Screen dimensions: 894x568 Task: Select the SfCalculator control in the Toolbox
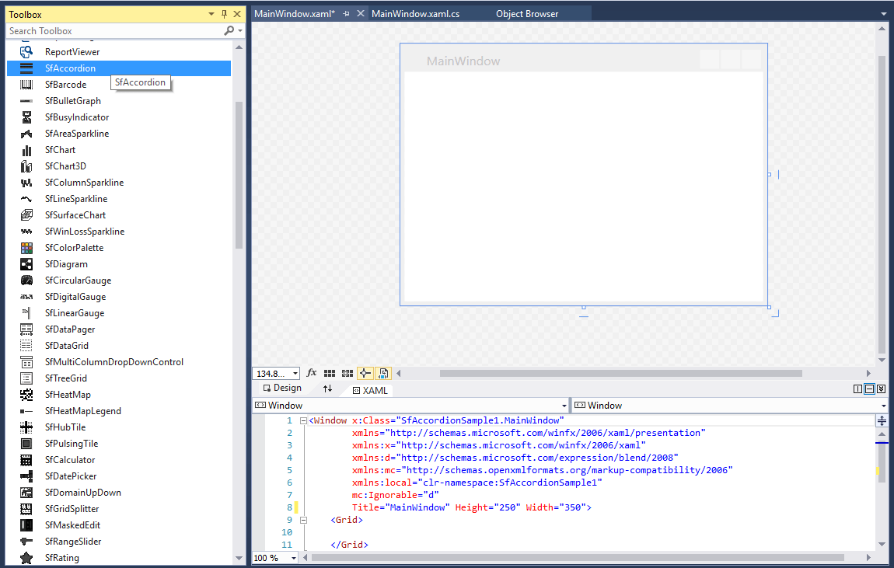click(66, 459)
